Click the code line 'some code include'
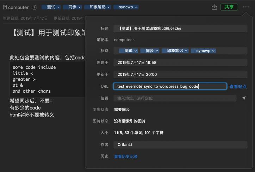 pyautogui.click(x=34, y=67)
